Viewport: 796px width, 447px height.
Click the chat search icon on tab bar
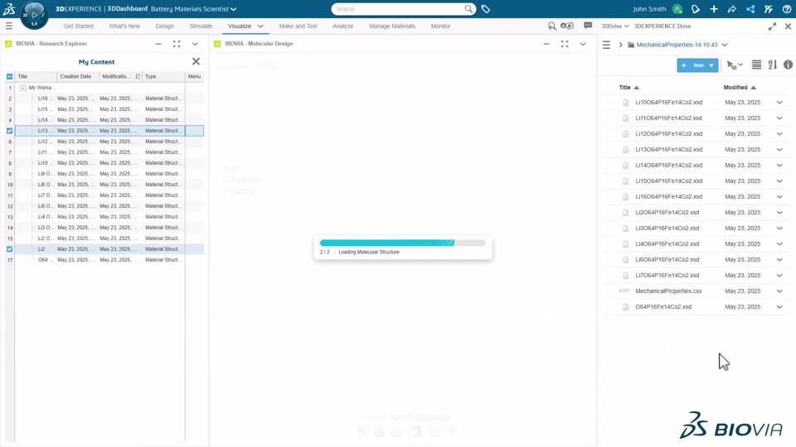click(x=552, y=26)
